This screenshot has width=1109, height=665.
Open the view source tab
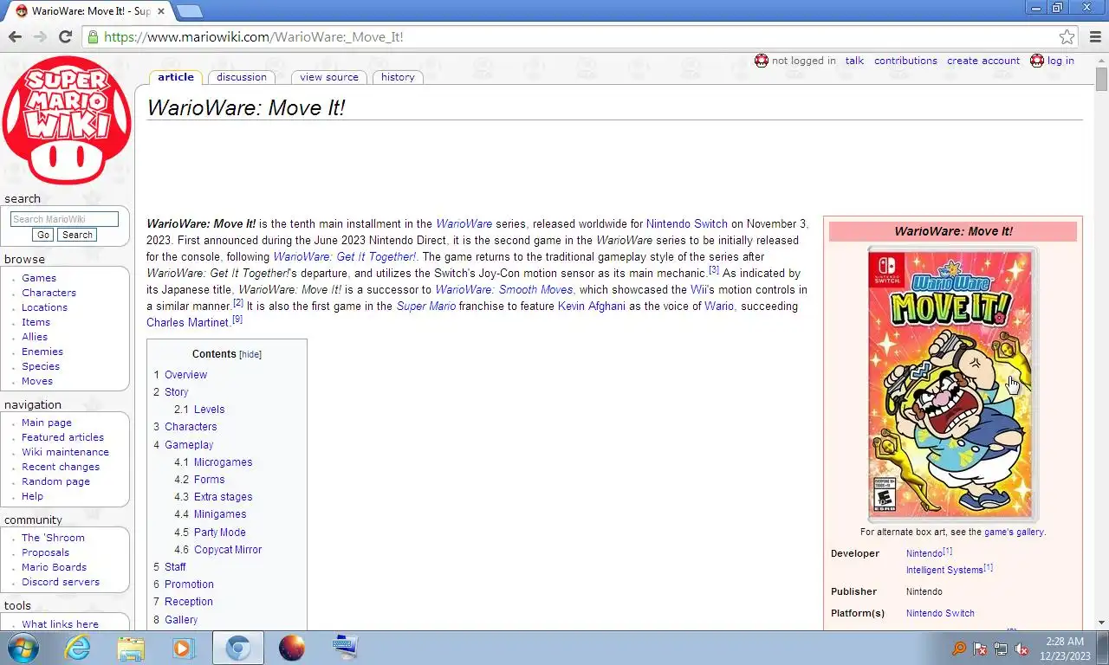(x=329, y=77)
